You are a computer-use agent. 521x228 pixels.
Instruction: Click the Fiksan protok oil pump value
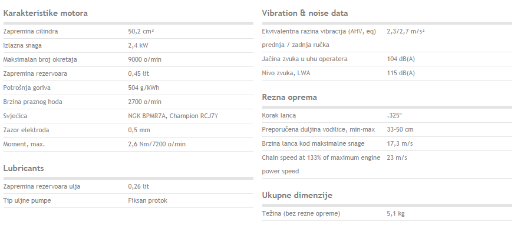point(147,200)
